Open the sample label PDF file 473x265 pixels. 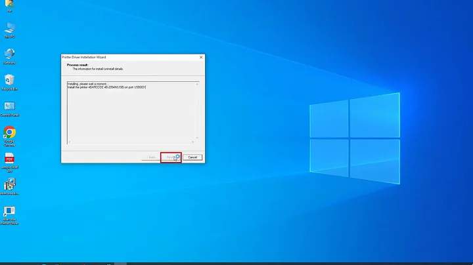[x=9, y=163]
